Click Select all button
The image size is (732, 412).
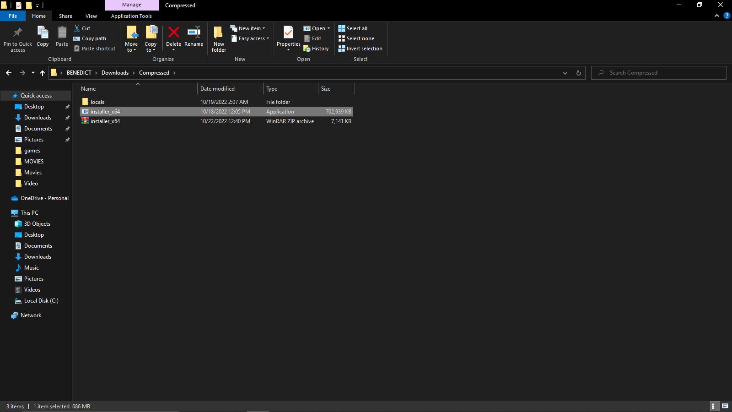point(353,28)
